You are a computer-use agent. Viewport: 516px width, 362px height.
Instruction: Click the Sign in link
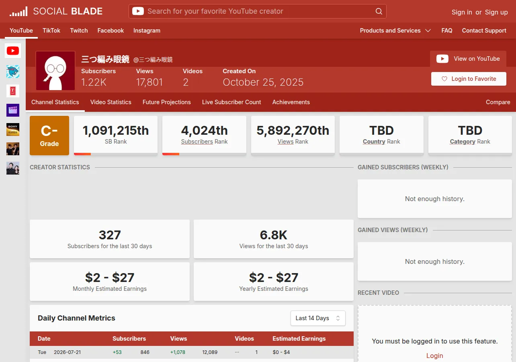pos(462,12)
